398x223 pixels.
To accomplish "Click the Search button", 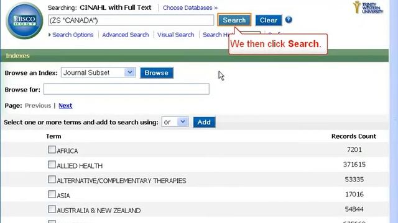I will point(234,20).
